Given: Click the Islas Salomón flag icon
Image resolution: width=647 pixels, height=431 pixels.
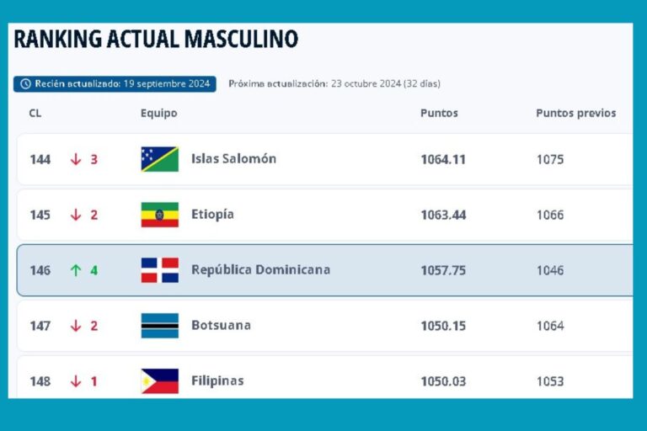Looking at the screenshot, I should [159, 159].
